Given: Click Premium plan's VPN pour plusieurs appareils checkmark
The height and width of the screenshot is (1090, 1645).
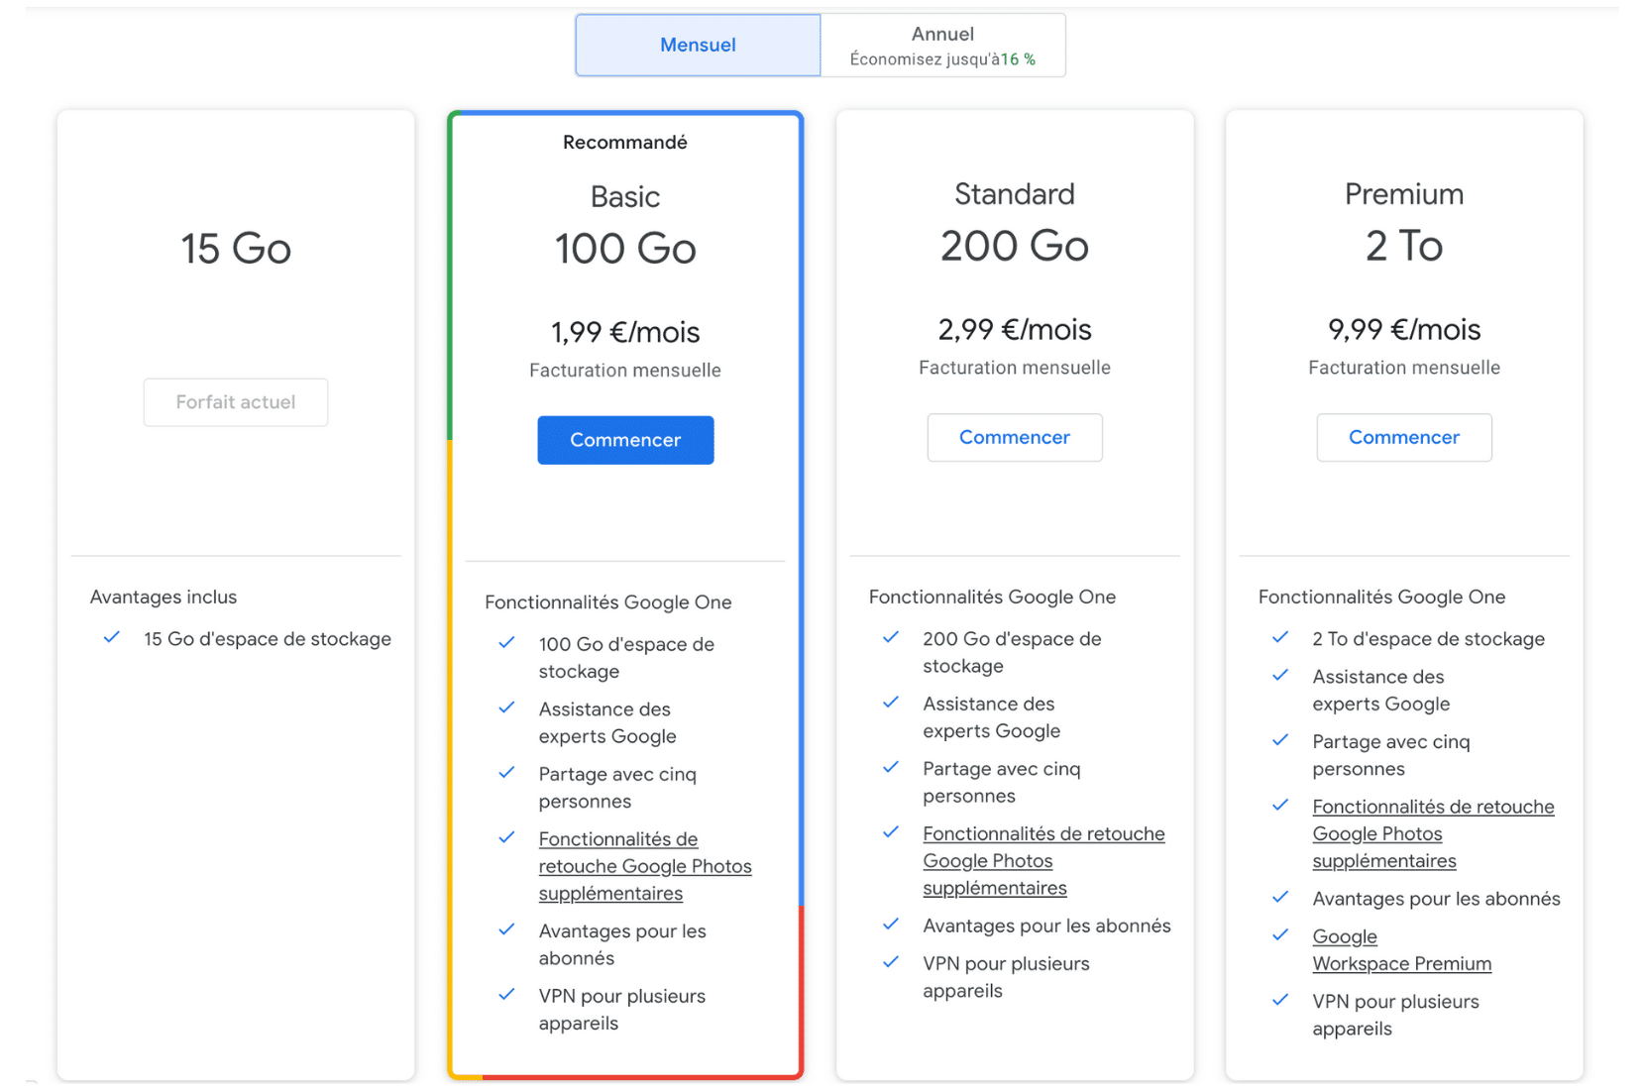Looking at the screenshot, I should coord(1280,1000).
